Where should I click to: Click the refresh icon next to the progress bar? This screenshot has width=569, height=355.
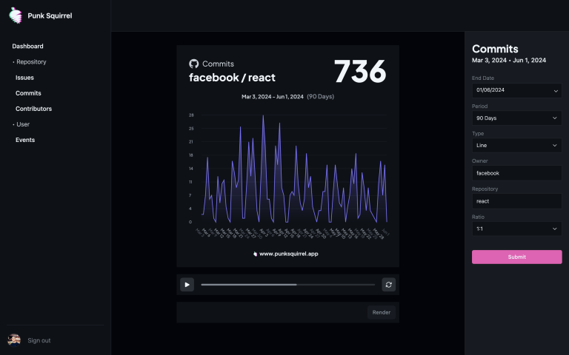click(x=389, y=285)
